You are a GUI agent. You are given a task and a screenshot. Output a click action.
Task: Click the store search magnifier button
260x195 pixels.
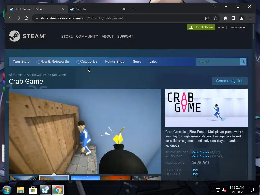[243, 62]
